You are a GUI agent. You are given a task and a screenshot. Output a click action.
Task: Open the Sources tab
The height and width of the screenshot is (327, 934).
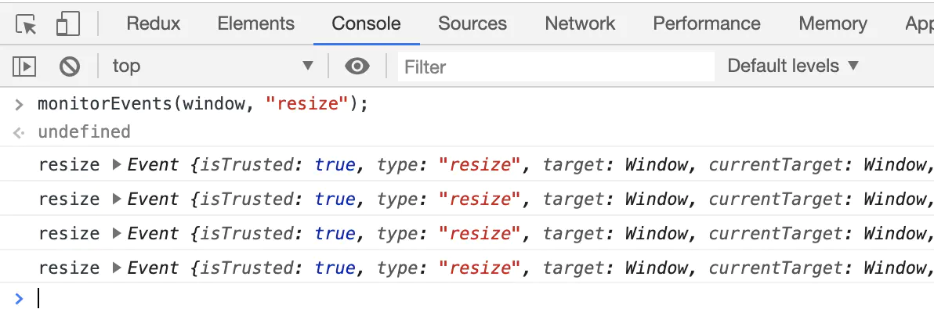(x=472, y=23)
